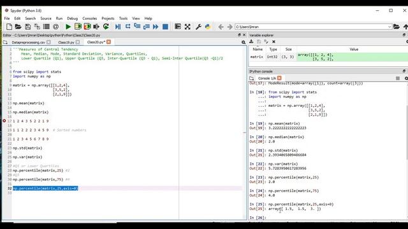Open the Python path manager icon

(208, 27)
